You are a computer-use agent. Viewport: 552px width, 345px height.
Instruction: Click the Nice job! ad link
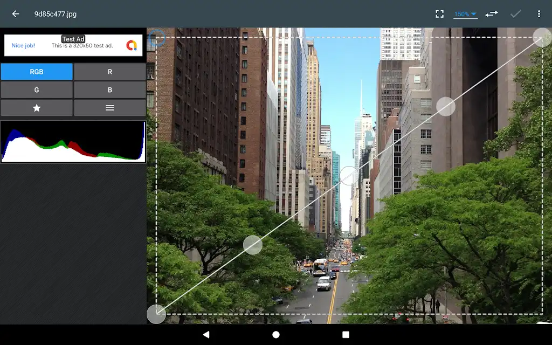click(23, 45)
